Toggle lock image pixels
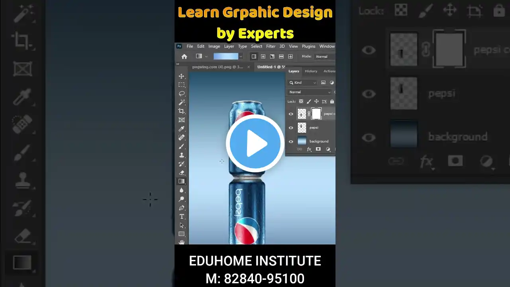510x287 pixels. click(x=309, y=101)
